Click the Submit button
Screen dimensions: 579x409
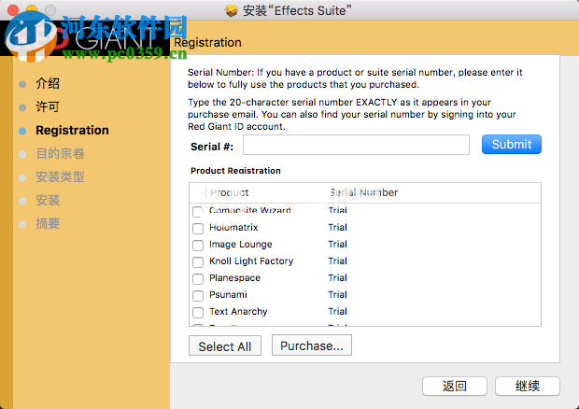[x=512, y=145]
